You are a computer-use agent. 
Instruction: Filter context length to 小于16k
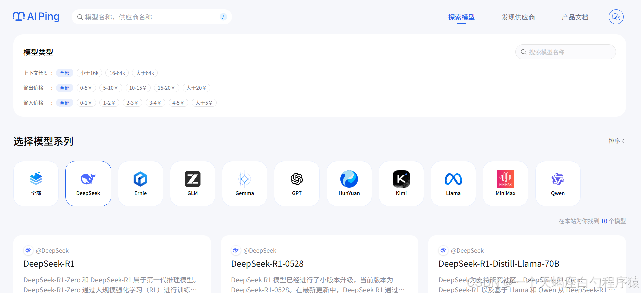click(89, 73)
